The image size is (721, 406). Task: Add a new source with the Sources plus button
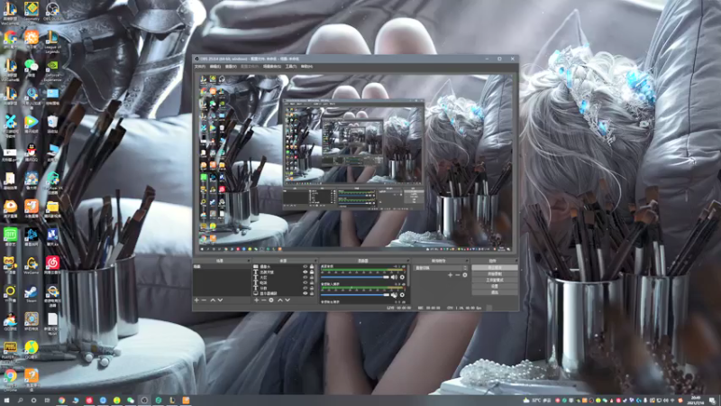click(x=257, y=300)
